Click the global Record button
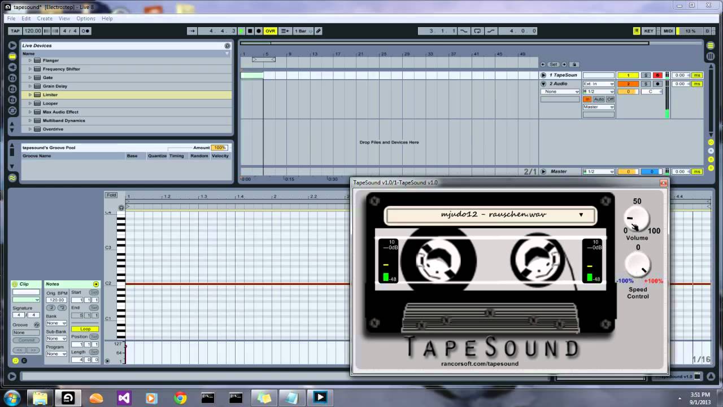Screen dimensions: 723x407 coord(259,31)
